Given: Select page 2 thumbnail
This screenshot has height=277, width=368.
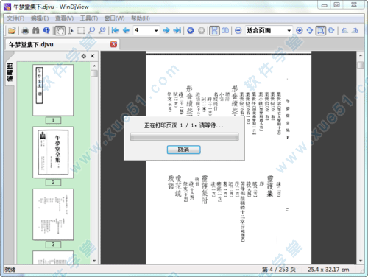Looking at the screenshot, I should click(53, 152).
